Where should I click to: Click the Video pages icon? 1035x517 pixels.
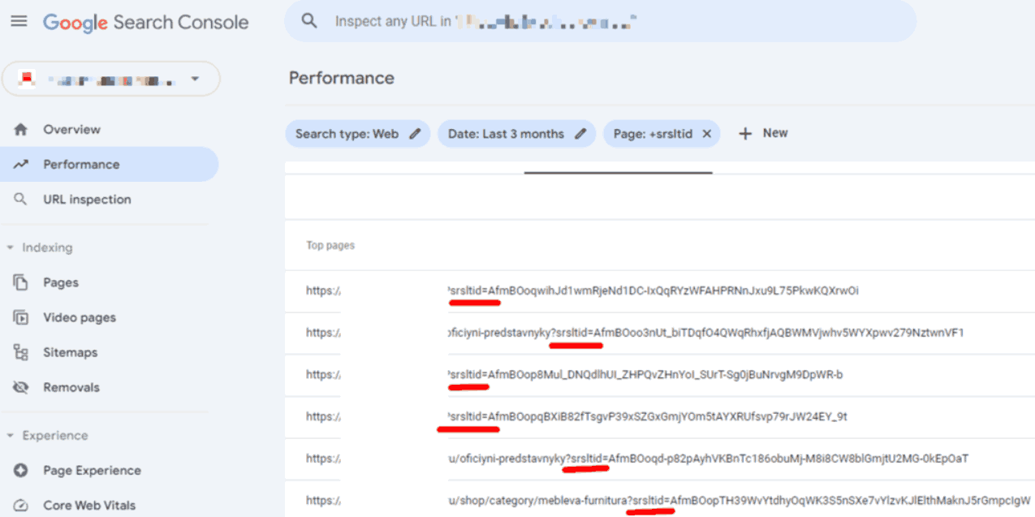pos(21,317)
